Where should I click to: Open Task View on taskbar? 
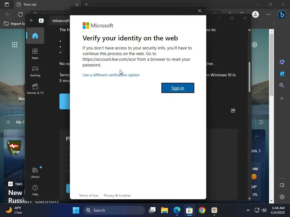click(x=152, y=210)
